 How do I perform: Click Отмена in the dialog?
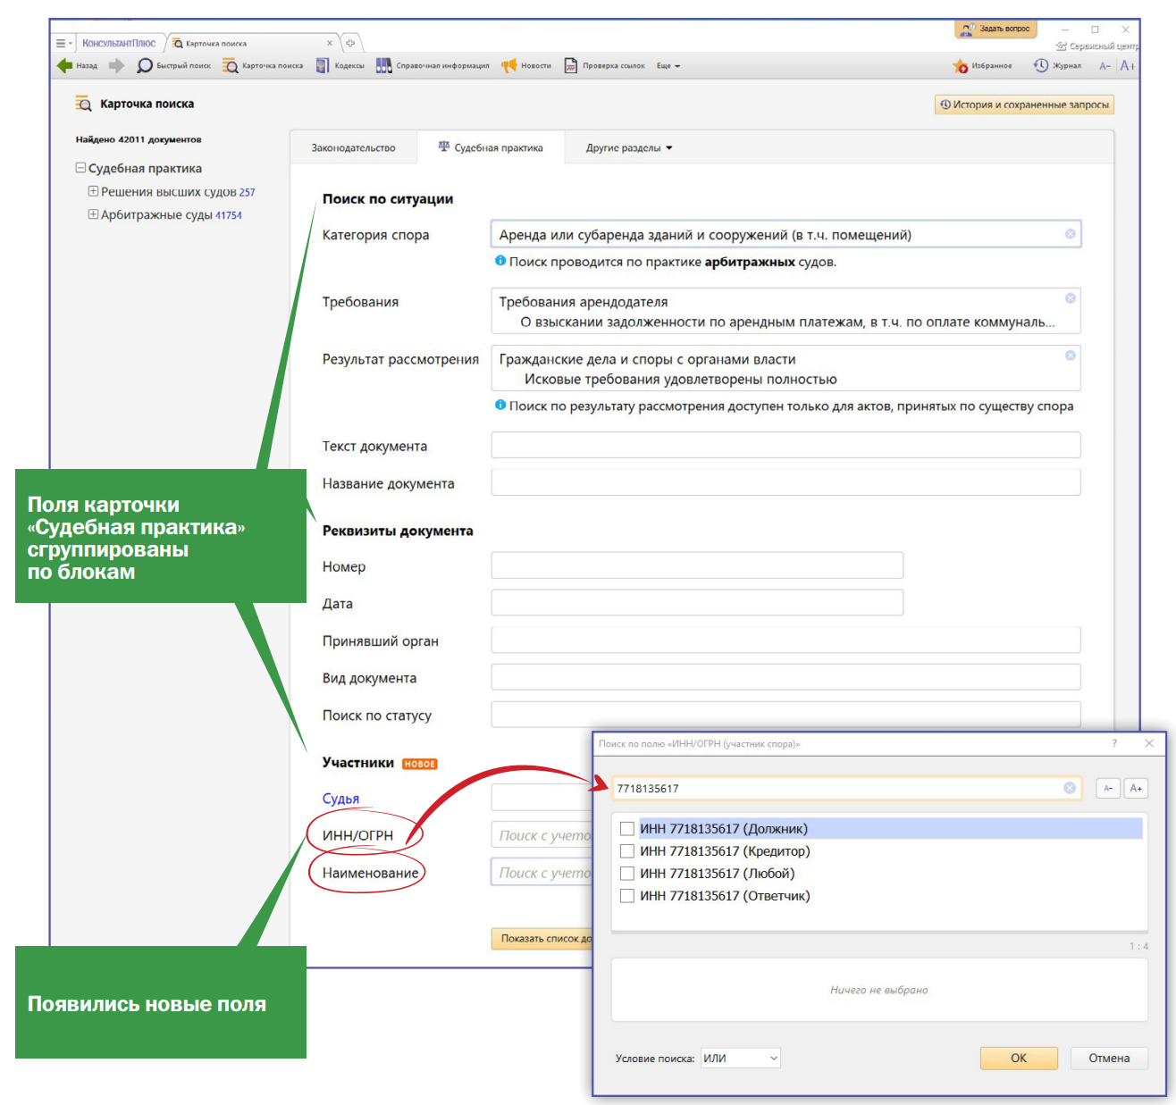click(1109, 1058)
